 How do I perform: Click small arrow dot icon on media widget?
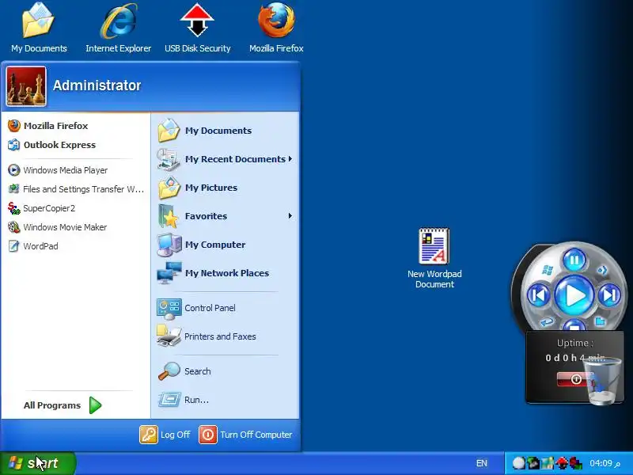602,270
